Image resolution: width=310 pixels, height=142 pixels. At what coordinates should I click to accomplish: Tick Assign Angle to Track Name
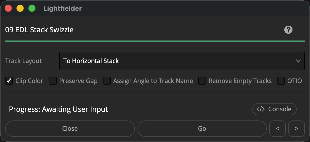point(107,81)
